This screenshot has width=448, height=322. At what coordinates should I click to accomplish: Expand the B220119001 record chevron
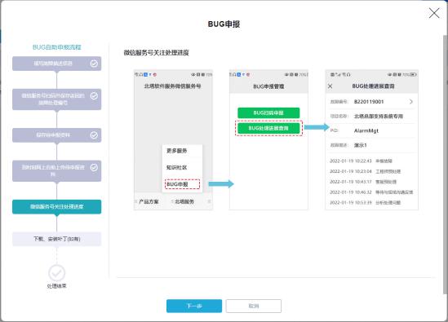(x=410, y=102)
